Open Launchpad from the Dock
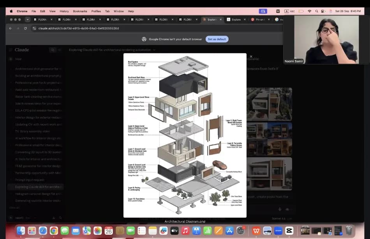370x239 pixels. (32, 231)
